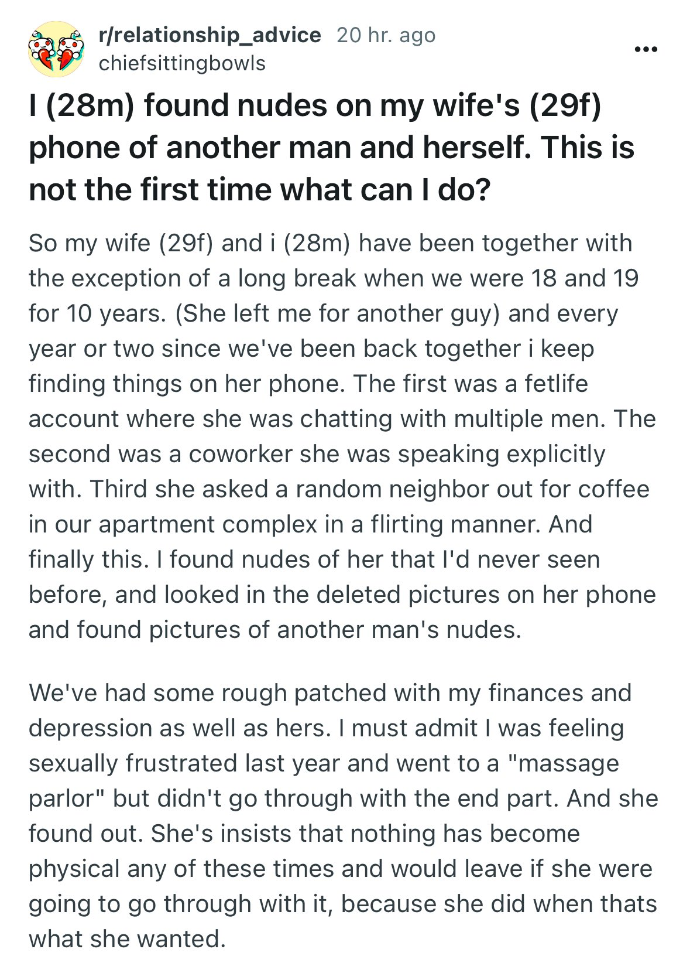Open the r/relationship_advice subreddit link
Image resolution: width=690 pixels, height=973 pixels.
210,35
